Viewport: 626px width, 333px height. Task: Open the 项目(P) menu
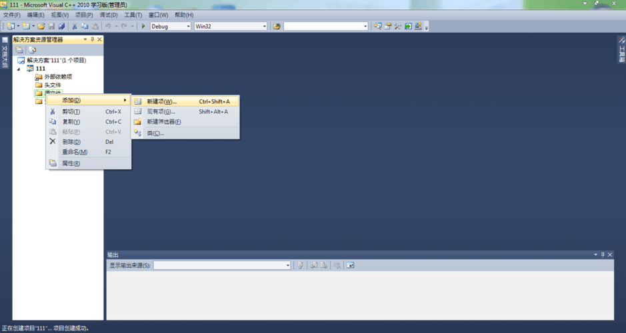point(84,15)
